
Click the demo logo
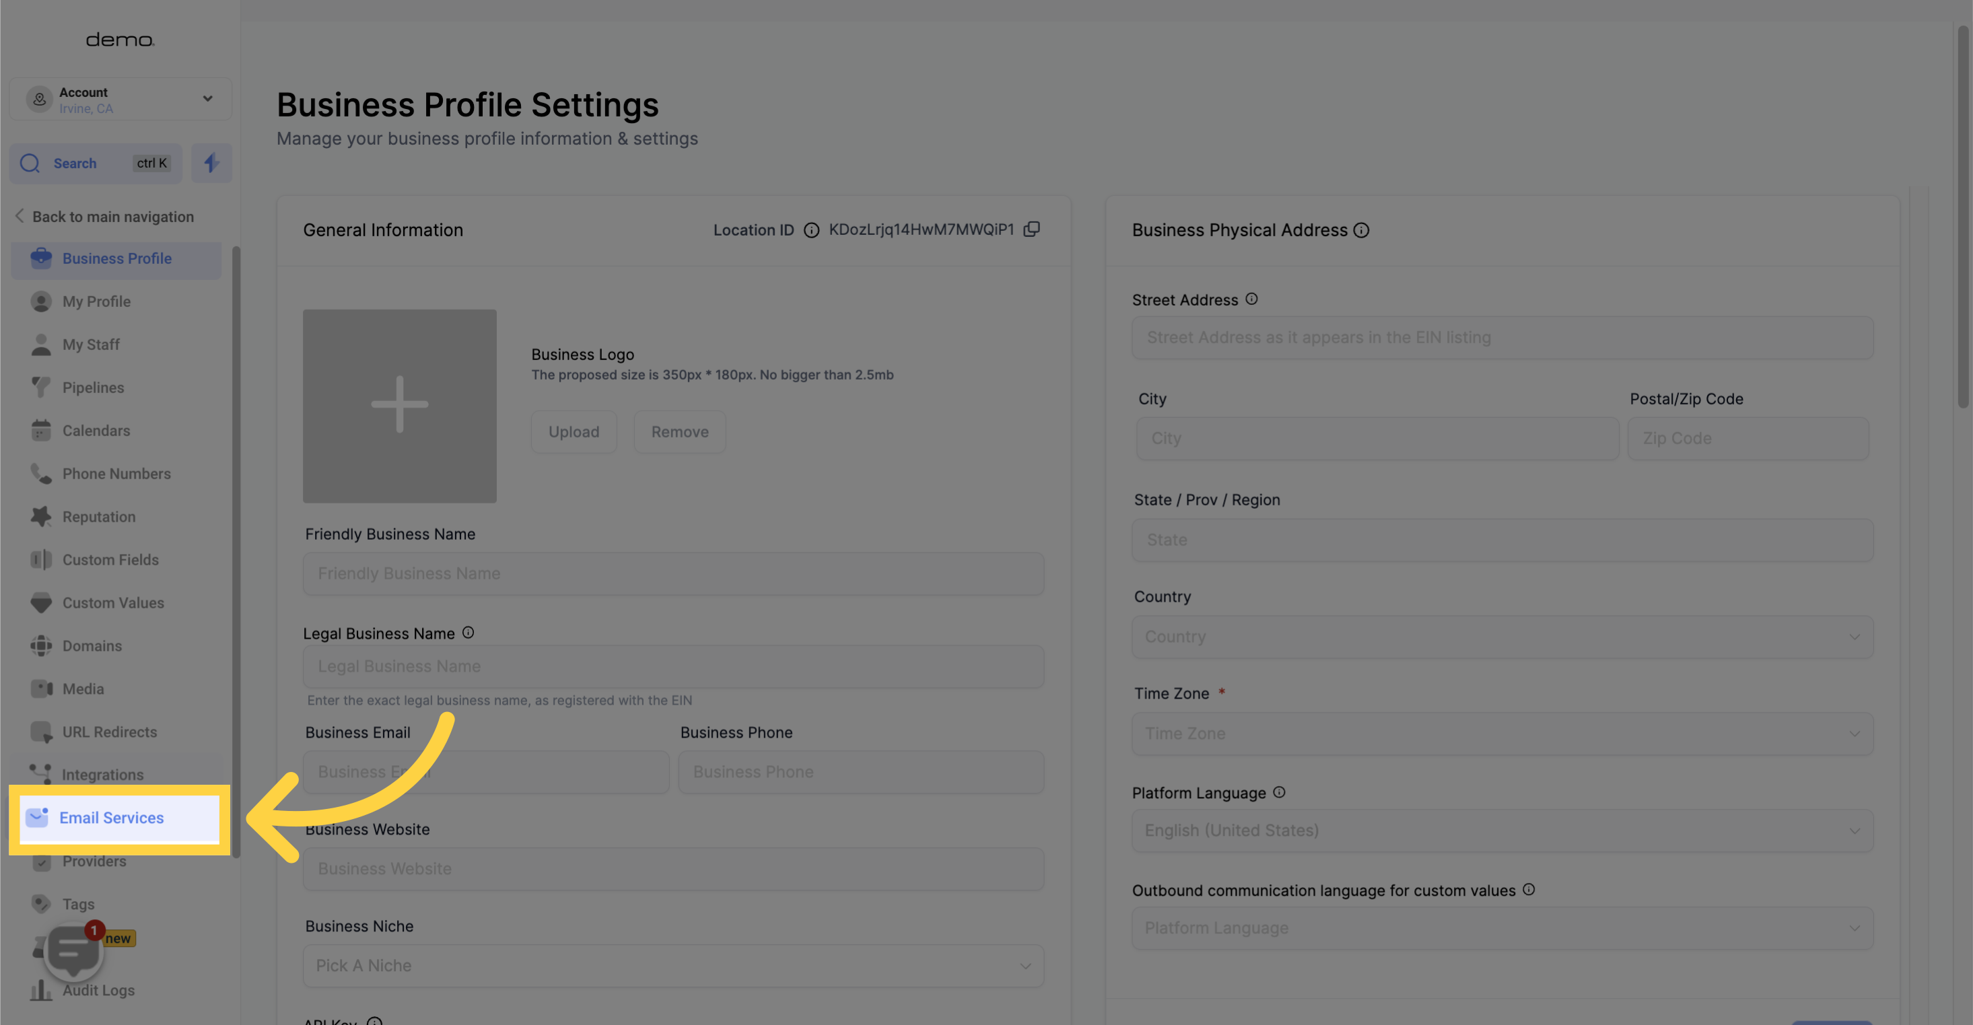click(x=120, y=40)
